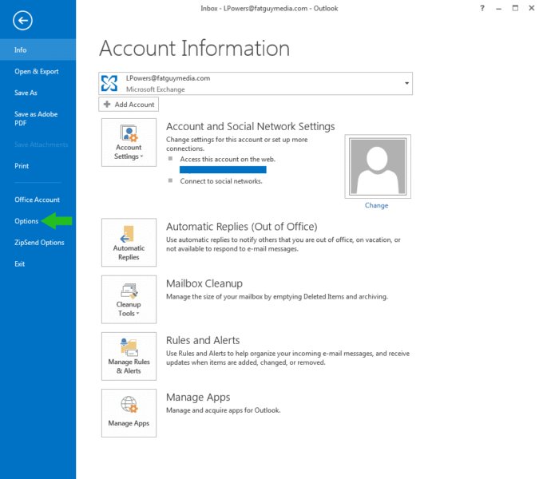This screenshot has height=479, width=539.
Task: Go to Office Account
Action: coord(37,200)
